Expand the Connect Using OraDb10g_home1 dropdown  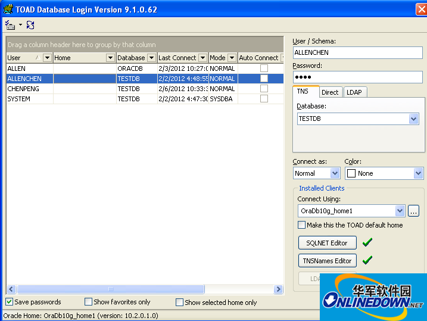(400, 211)
